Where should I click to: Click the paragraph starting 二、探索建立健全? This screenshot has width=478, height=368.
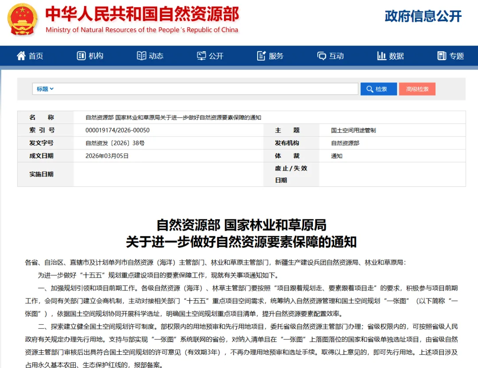click(241, 346)
